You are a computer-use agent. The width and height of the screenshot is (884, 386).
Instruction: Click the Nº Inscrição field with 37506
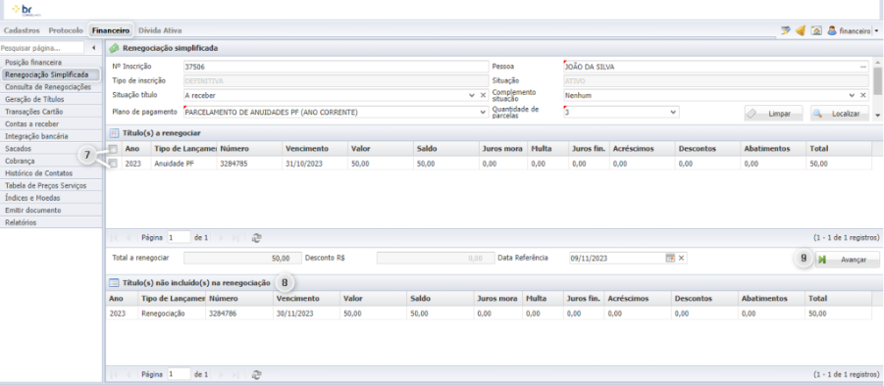[x=336, y=67]
